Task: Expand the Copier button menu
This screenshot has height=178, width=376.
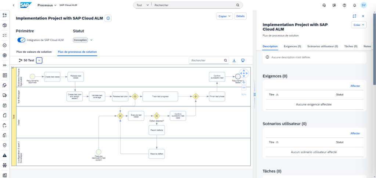Action: (224, 16)
